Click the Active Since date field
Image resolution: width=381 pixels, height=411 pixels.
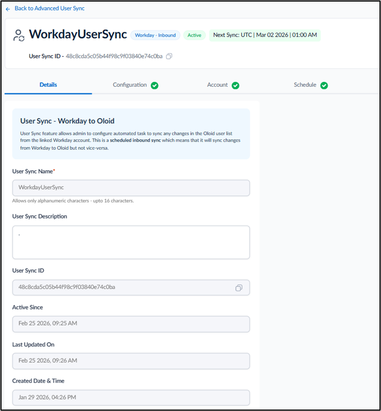[131, 324]
